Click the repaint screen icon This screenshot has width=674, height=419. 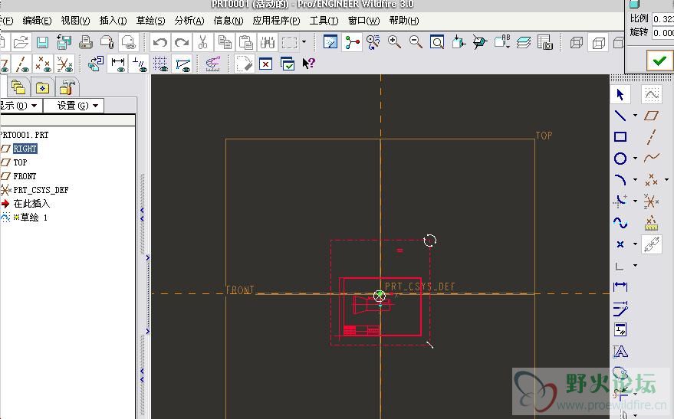point(330,42)
